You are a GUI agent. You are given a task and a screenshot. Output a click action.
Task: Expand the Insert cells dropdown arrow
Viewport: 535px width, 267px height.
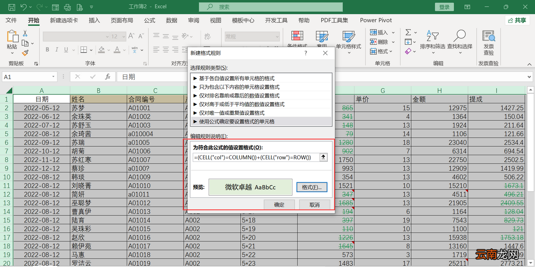pos(393,32)
